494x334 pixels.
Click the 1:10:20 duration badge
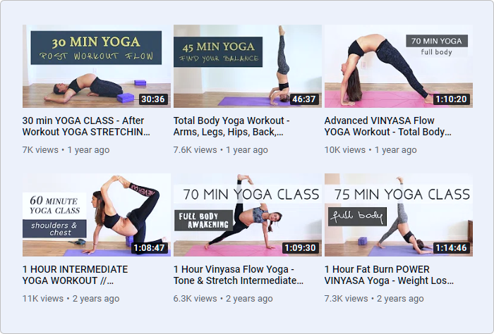point(451,99)
